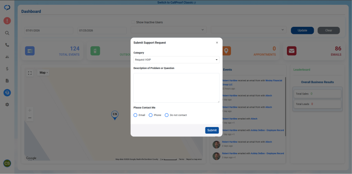Click the 86 Emails count
This screenshot has height=174, width=352.
pos(338,49)
